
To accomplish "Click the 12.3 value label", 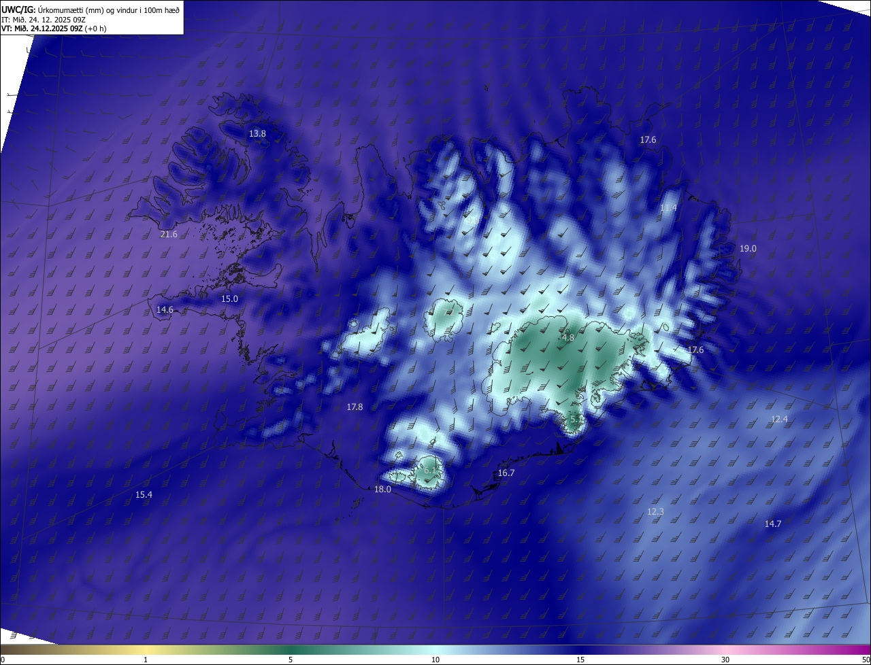I will (655, 512).
